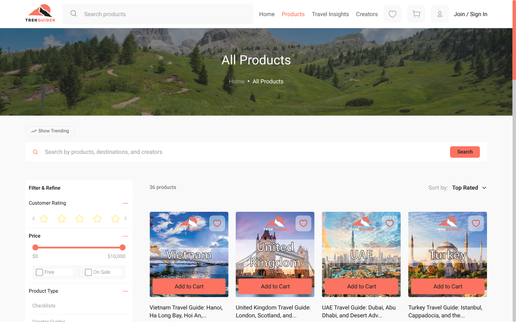The width and height of the screenshot is (516, 322).
Task: Click the TrekGuider logo in the header
Action: pyautogui.click(x=40, y=14)
